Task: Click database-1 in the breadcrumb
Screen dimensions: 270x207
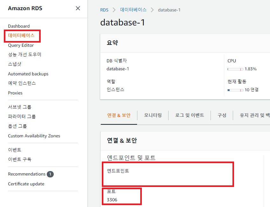Action: pos(169,10)
